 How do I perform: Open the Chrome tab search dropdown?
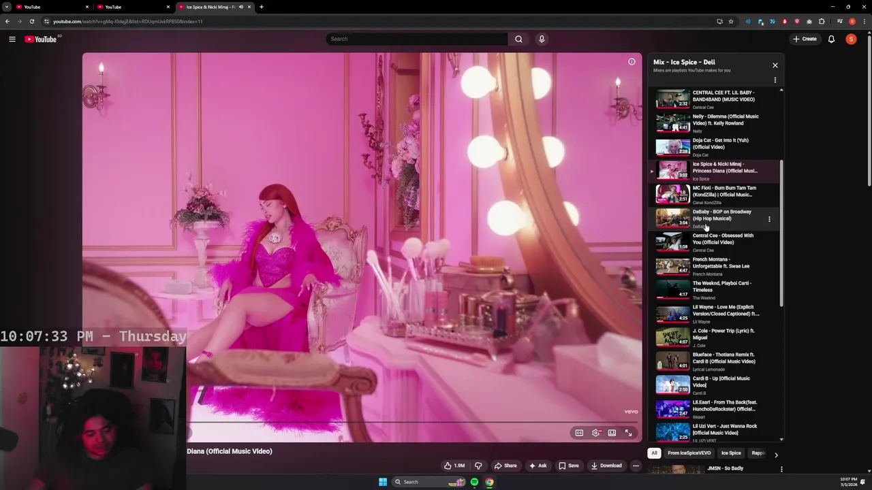tap(7, 7)
